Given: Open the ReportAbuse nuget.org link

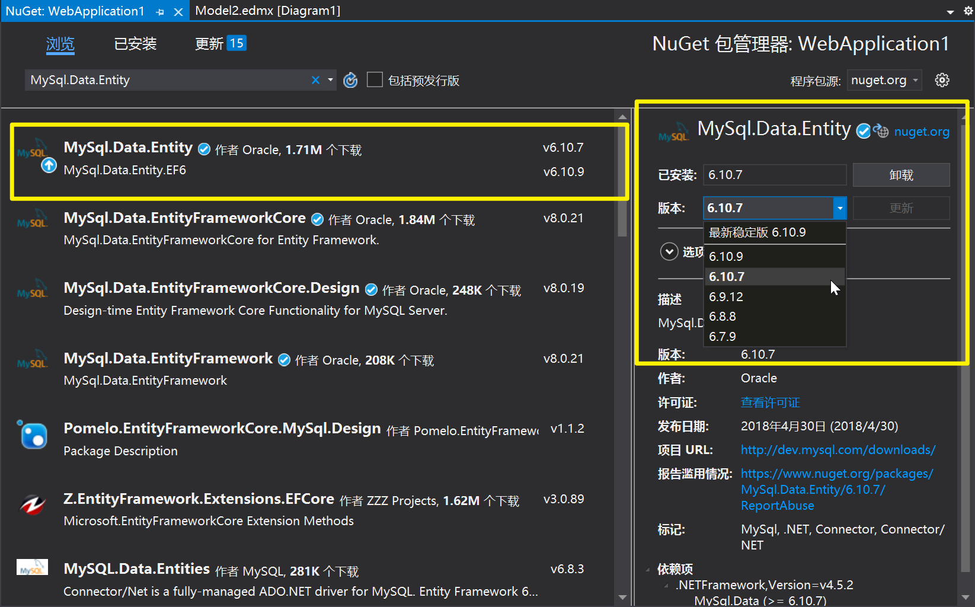Looking at the screenshot, I should 837,490.
